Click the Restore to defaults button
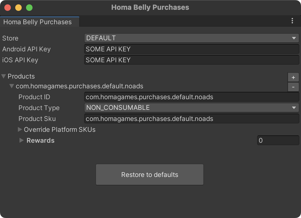The image size is (301, 218). 149,175
